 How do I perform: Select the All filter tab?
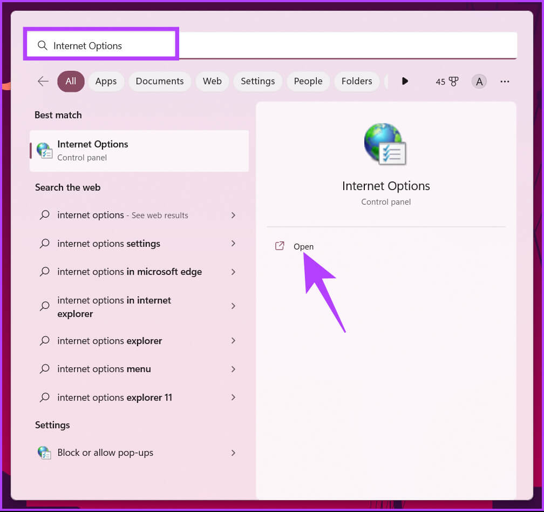71,81
